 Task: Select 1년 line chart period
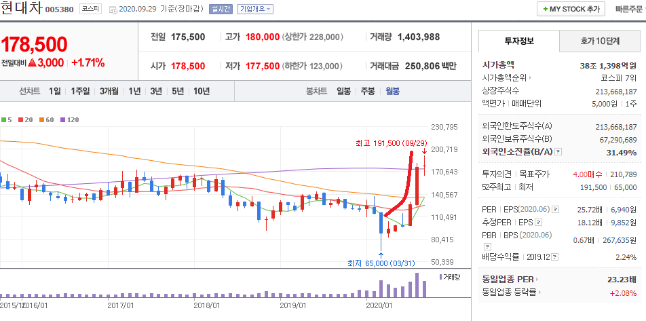point(134,91)
